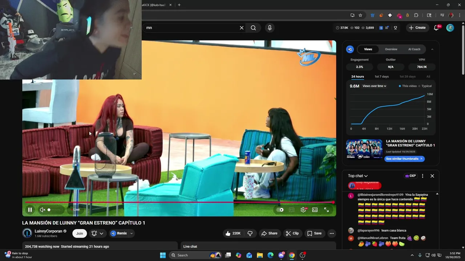Bookmark this page with star icon
Image resolution: width=465 pixels, height=261 pixels.
pyautogui.click(x=360, y=15)
